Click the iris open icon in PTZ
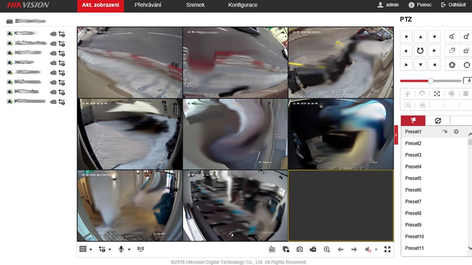The height and width of the screenshot is (265, 472). (x=466, y=65)
